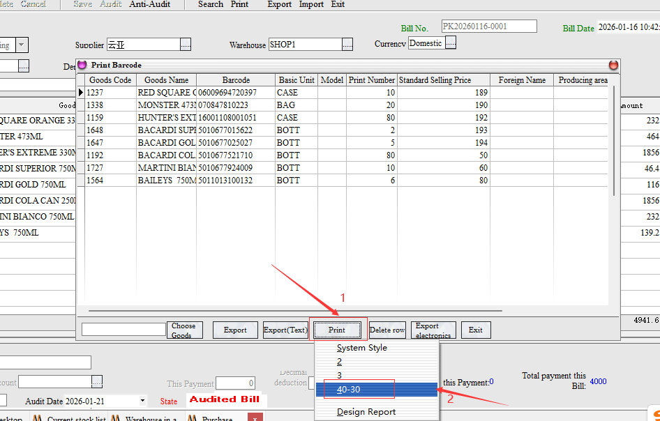The image size is (660, 421).
Task: Click the Current stock list tab icon
Action: 36,418
